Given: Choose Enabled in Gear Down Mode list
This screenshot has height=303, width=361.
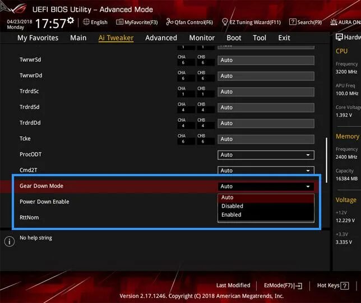Looking at the screenshot, I should coord(266,214).
